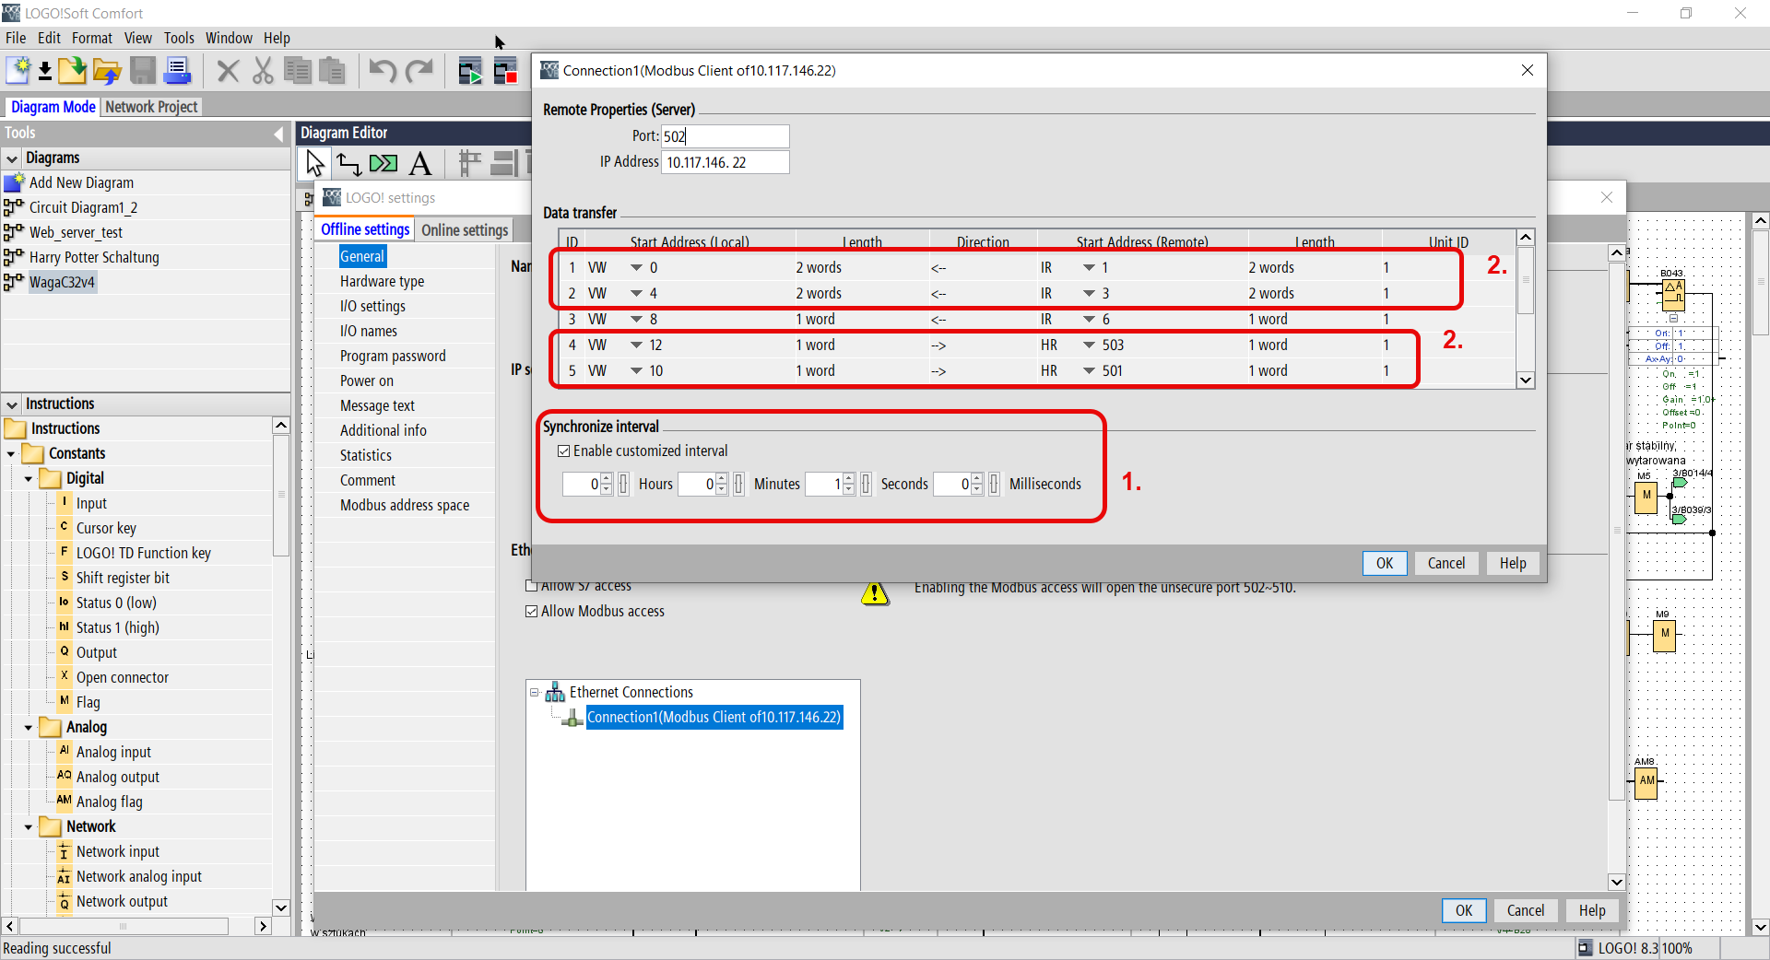Screen dimensions: 1770x960
Task: Collapse the Constants folder in the tree
Action: coord(11,454)
